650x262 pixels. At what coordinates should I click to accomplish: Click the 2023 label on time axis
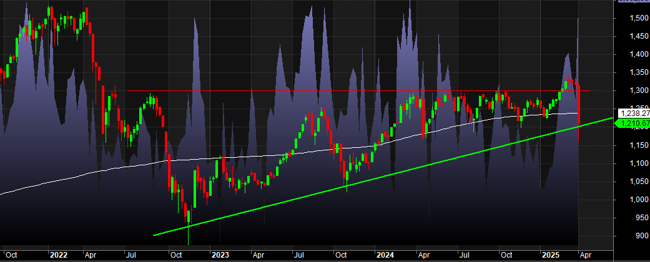point(220,255)
